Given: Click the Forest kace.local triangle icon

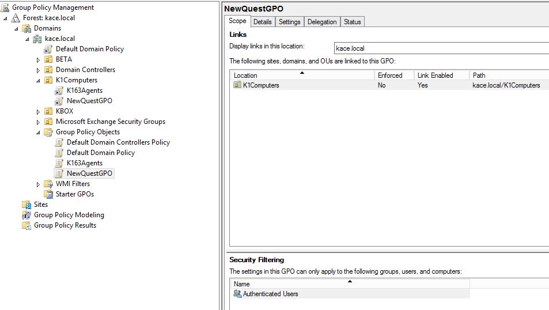Looking at the screenshot, I should click(16, 18).
